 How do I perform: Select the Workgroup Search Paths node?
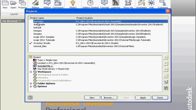53,75
